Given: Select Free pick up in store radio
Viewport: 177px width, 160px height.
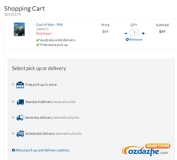Looking at the screenshot, I should (x=13, y=84).
